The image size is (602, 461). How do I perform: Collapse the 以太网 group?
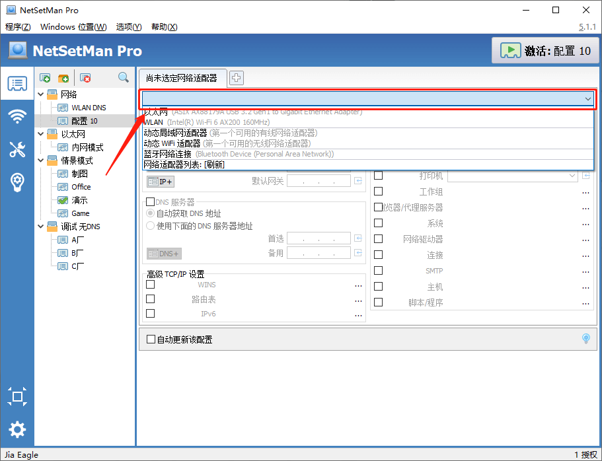[x=41, y=134]
